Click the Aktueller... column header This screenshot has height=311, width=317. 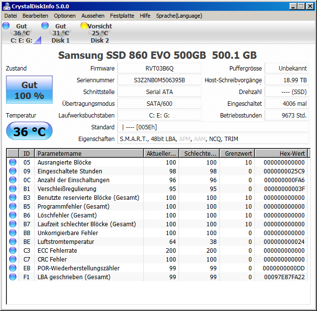pos(161,153)
